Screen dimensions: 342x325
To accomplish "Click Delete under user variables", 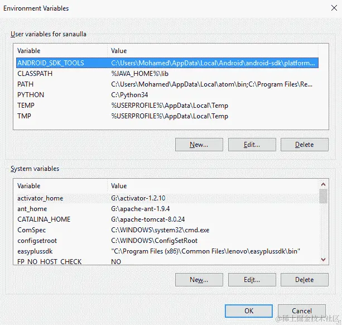I will pyautogui.click(x=304, y=145).
